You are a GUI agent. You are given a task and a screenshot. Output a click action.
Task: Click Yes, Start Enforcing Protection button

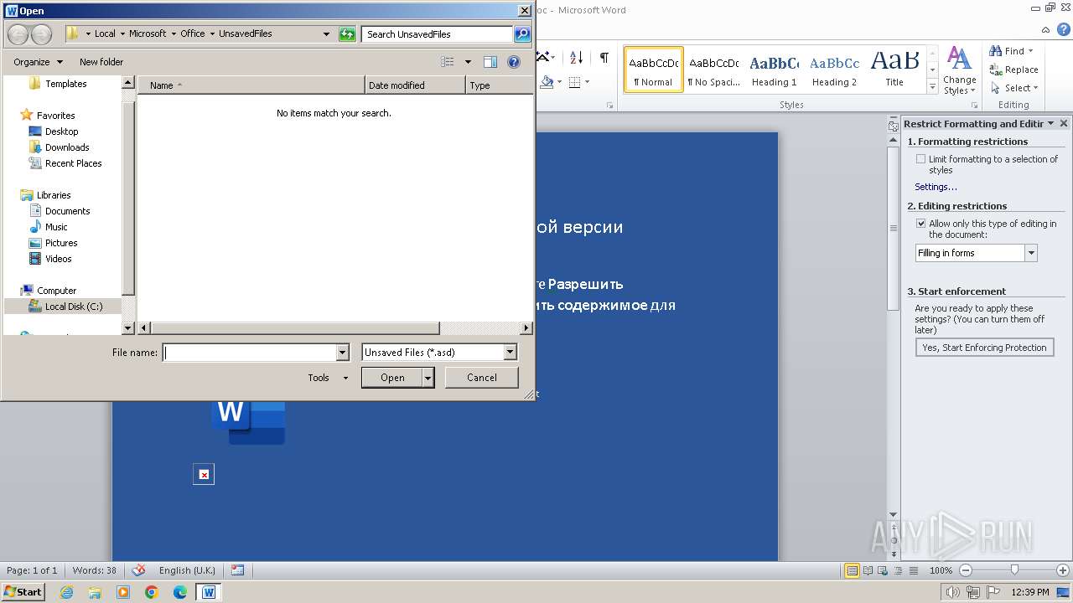point(984,348)
